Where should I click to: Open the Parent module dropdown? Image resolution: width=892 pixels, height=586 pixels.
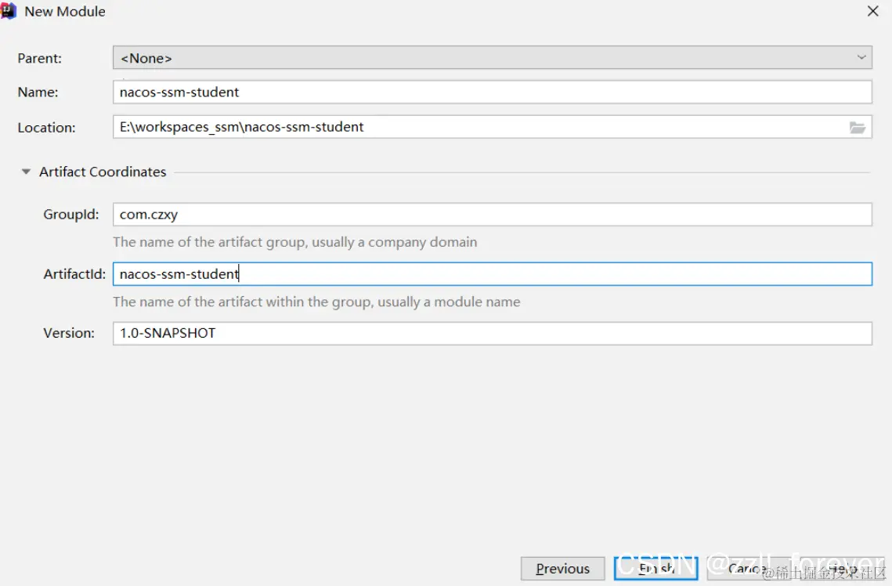click(492, 57)
